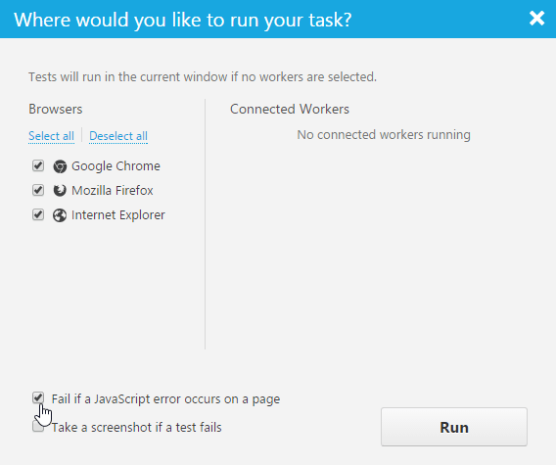The image size is (556, 465).
Task: Click the Connected Workers heading
Action: point(290,109)
